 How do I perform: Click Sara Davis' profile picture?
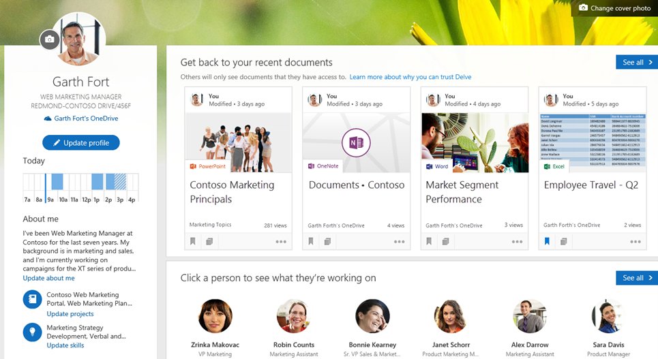(608, 316)
